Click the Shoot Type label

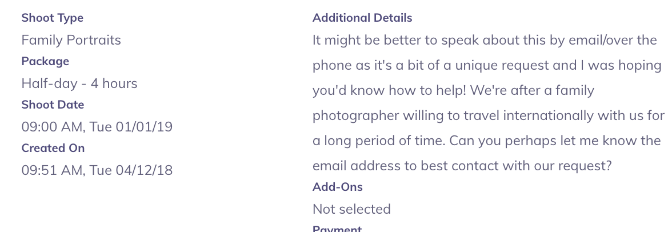53,18
